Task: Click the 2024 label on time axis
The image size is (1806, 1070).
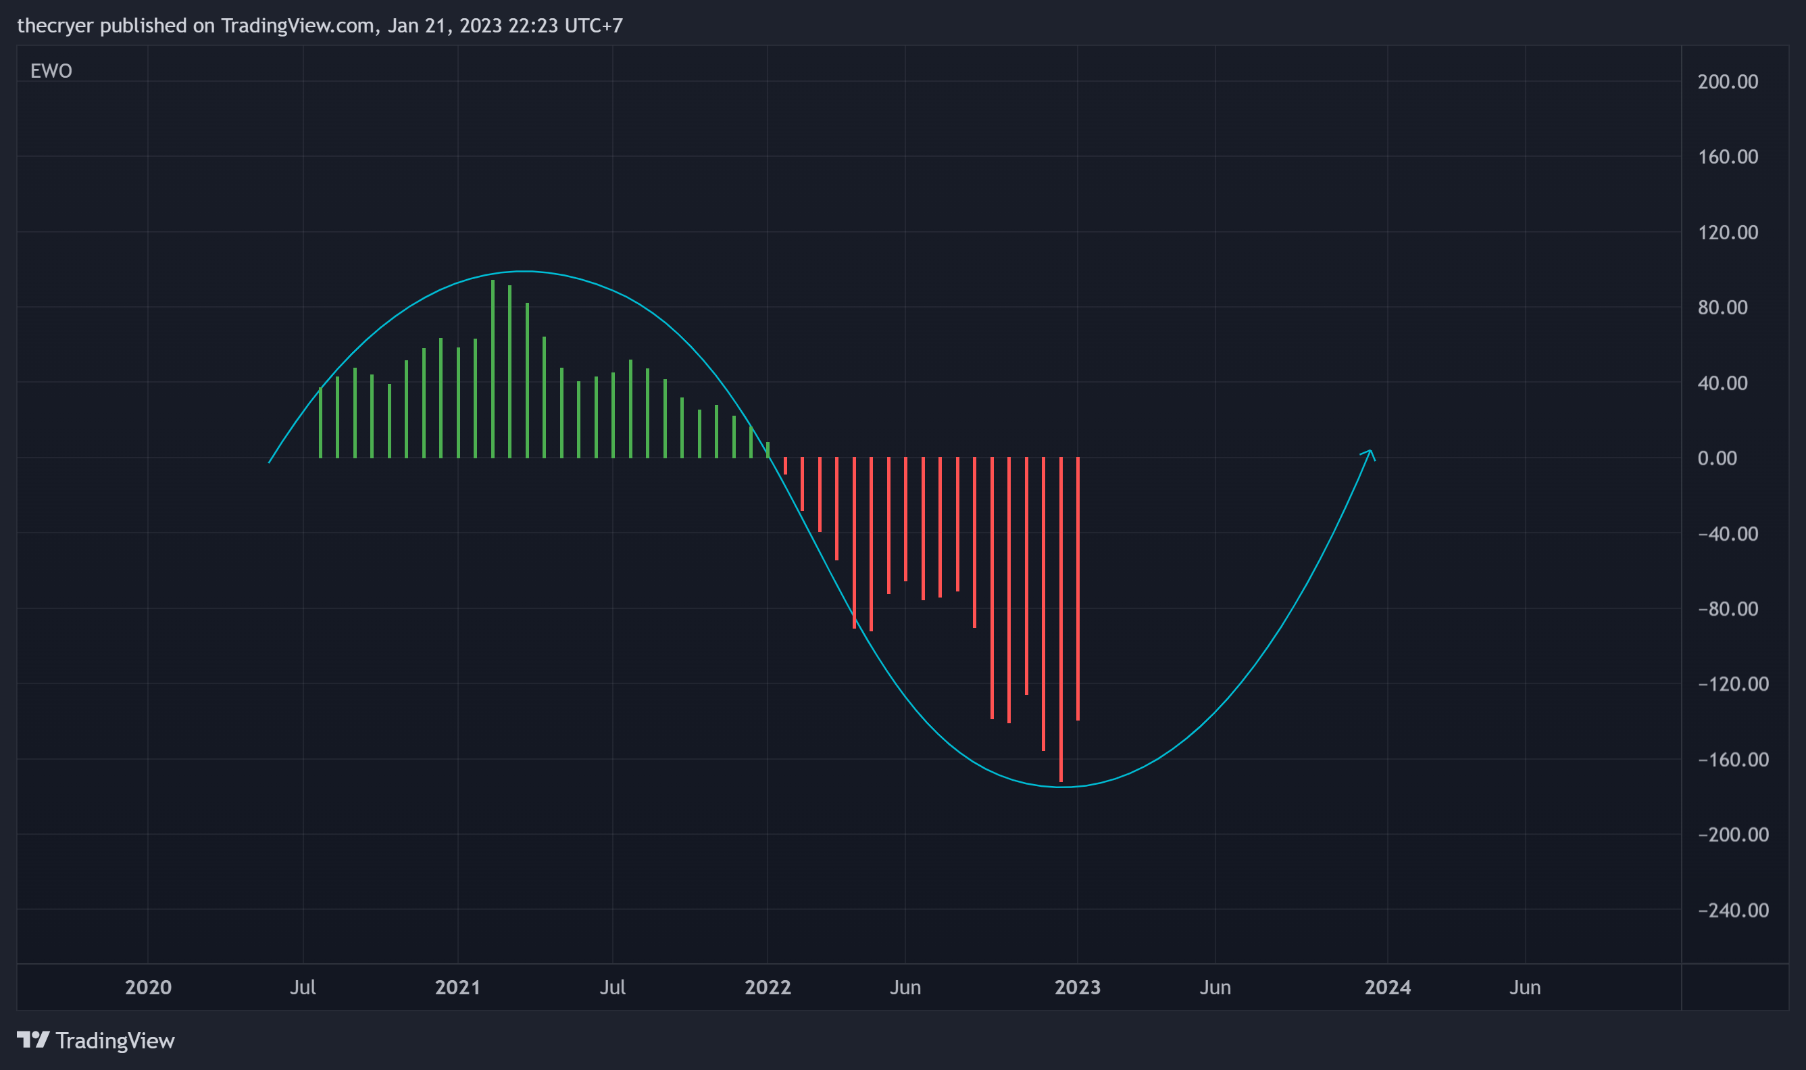Action: pyautogui.click(x=1387, y=987)
